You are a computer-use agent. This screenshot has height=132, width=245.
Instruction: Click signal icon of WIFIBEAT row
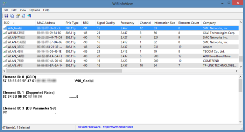[5, 33]
